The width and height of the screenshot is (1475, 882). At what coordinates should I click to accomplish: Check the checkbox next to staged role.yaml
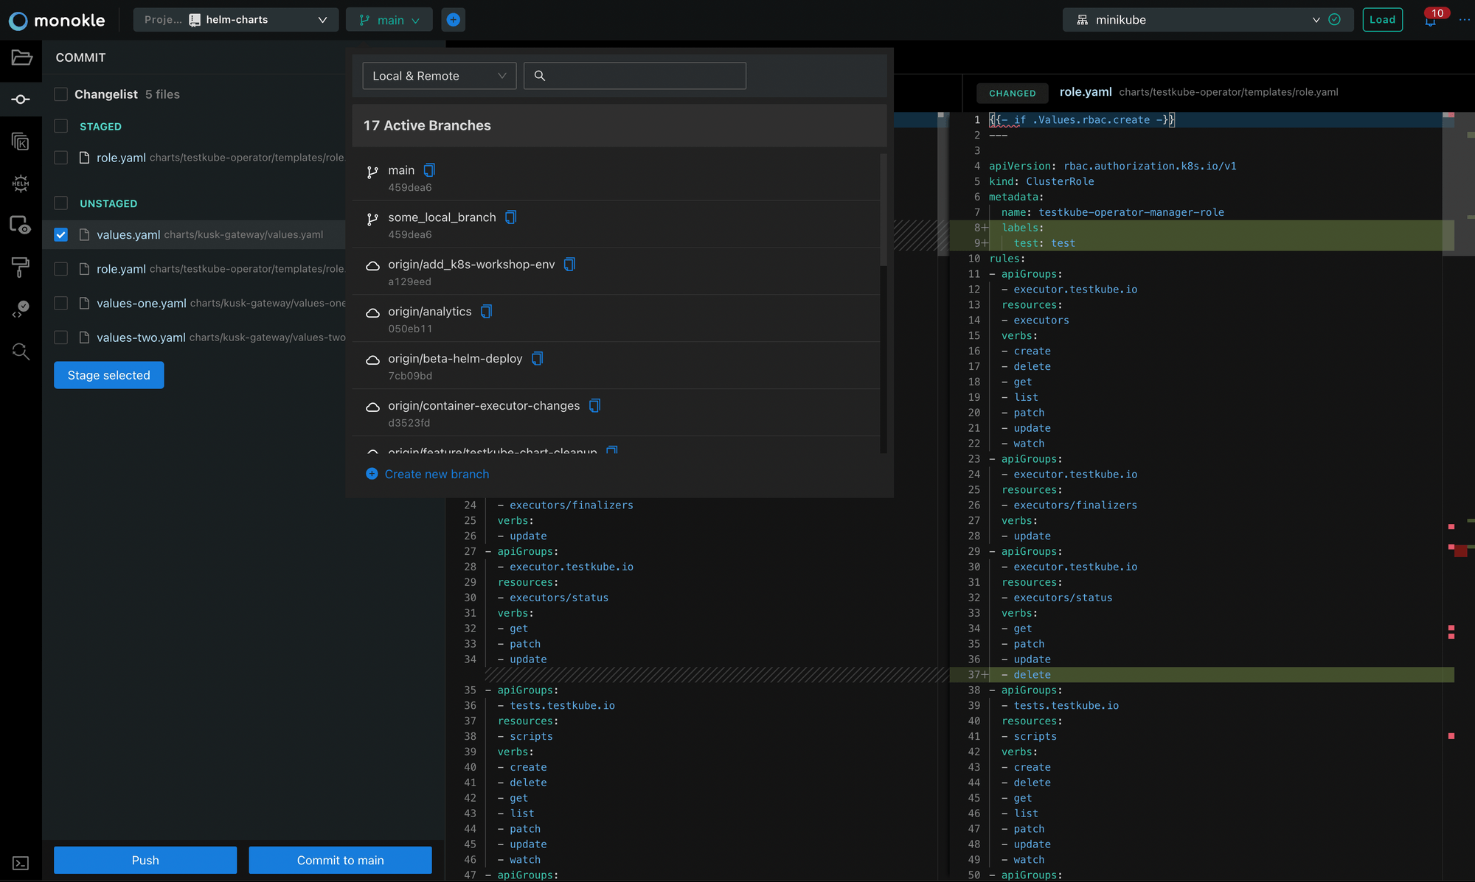pos(60,157)
